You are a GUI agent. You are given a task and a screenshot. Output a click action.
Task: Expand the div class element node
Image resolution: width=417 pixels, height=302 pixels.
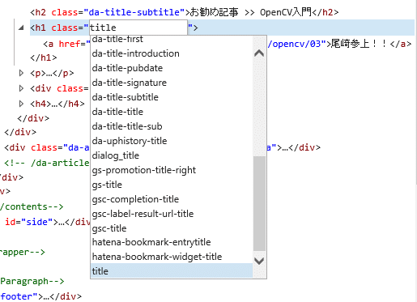[x=21, y=88]
